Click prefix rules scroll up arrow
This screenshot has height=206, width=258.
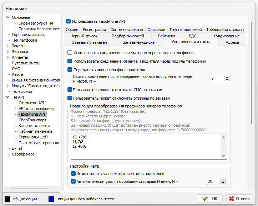pos(223,137)
